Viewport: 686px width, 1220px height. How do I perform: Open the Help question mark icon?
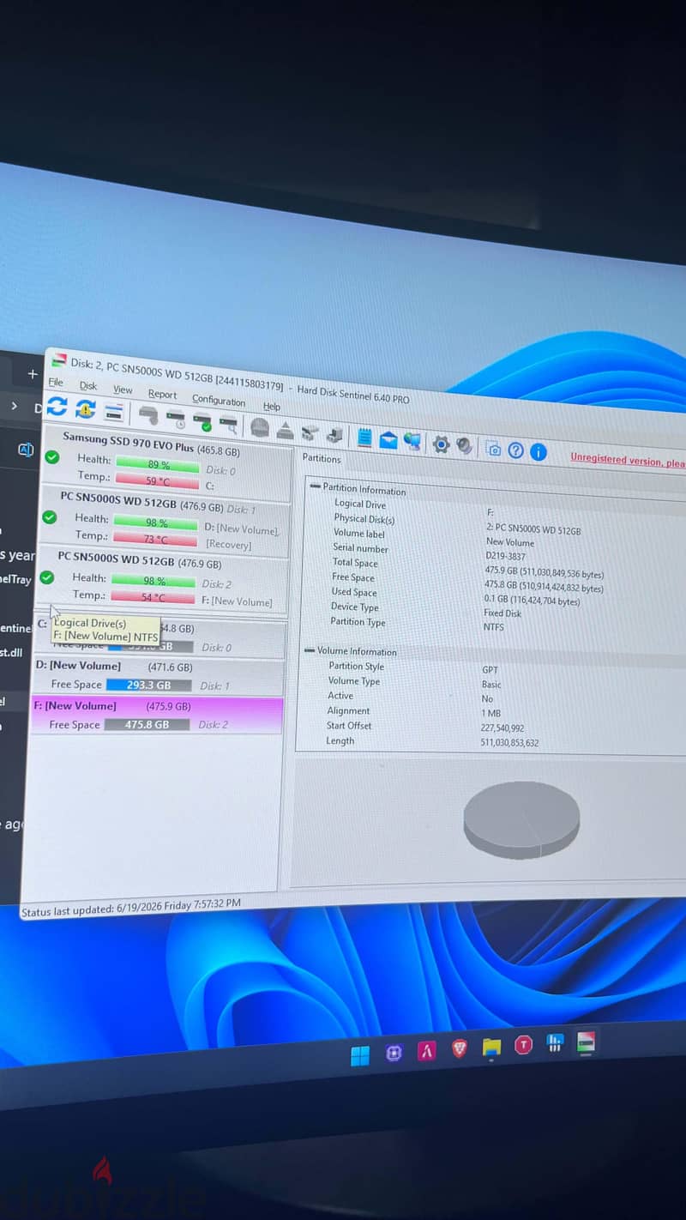tap(515, 450)
